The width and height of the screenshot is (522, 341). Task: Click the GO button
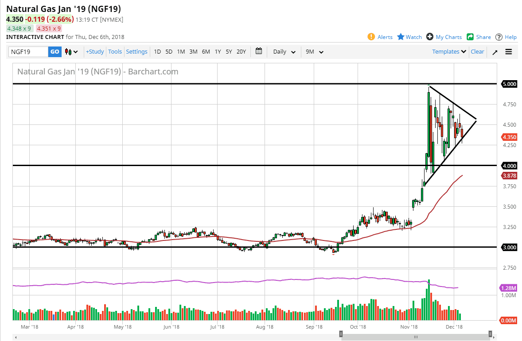pos(55,51)
